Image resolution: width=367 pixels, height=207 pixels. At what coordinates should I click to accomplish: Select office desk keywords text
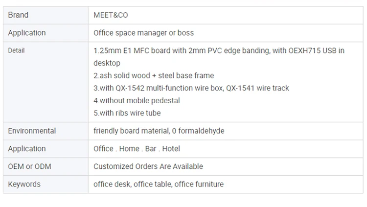(x=159, y=184)
